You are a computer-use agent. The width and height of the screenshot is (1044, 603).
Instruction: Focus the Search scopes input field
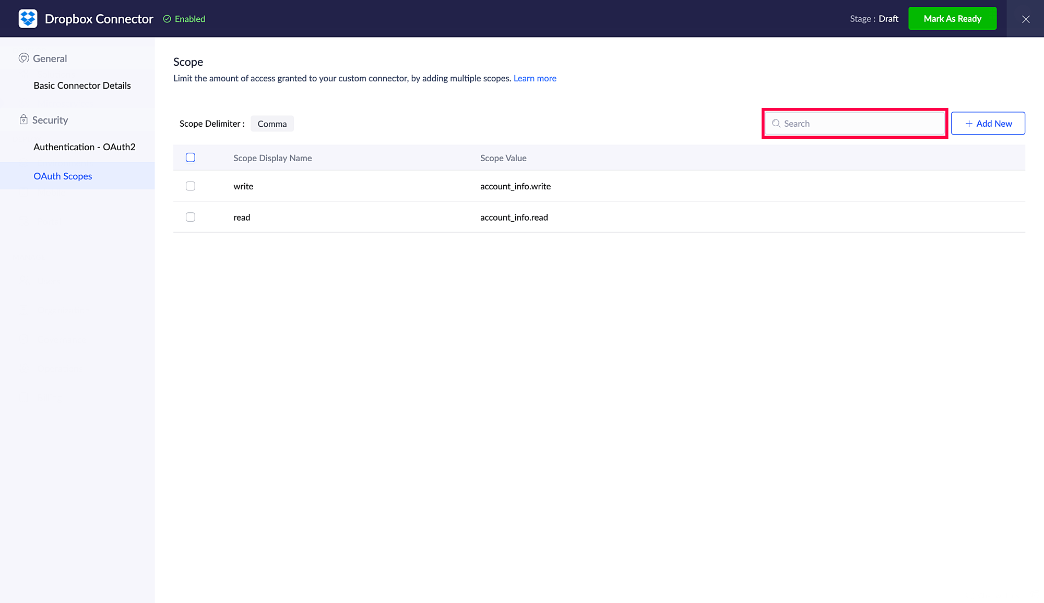[861, 124]
